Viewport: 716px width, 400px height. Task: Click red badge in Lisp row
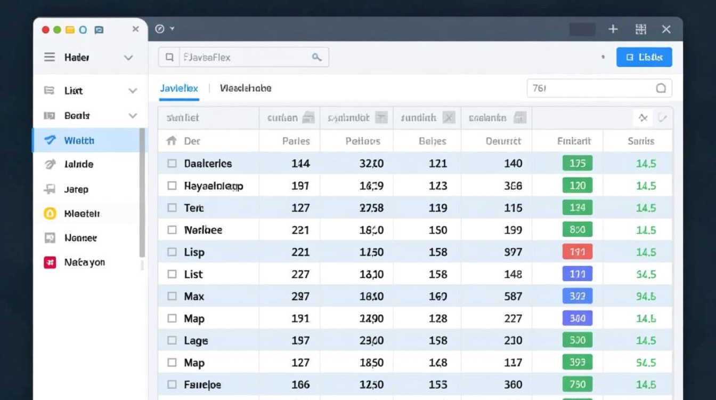tap(577, 252)
